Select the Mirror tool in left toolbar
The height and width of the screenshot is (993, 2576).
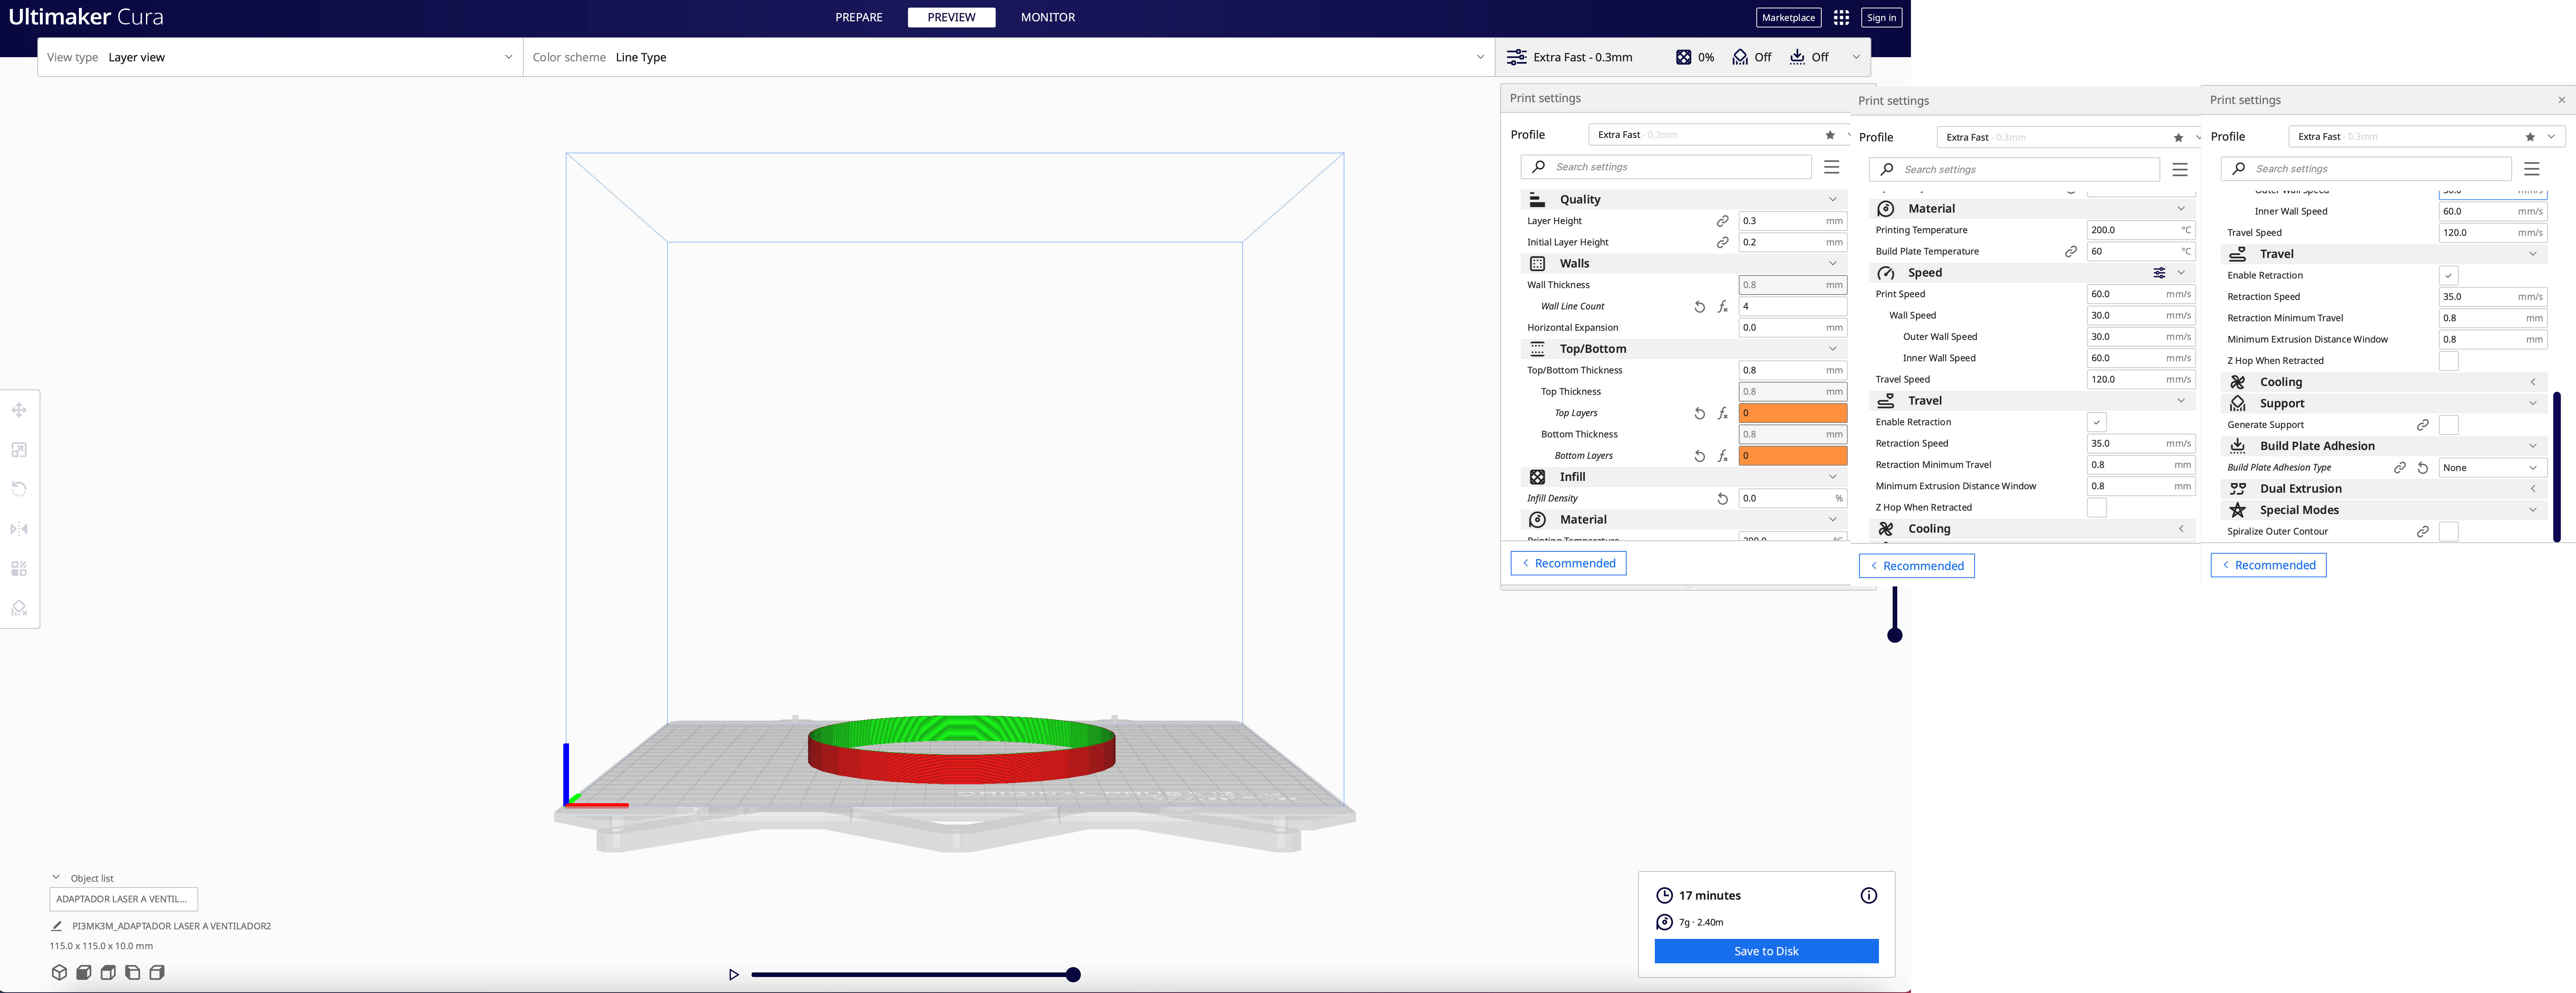pyautogui.click(x=19, y=529)
